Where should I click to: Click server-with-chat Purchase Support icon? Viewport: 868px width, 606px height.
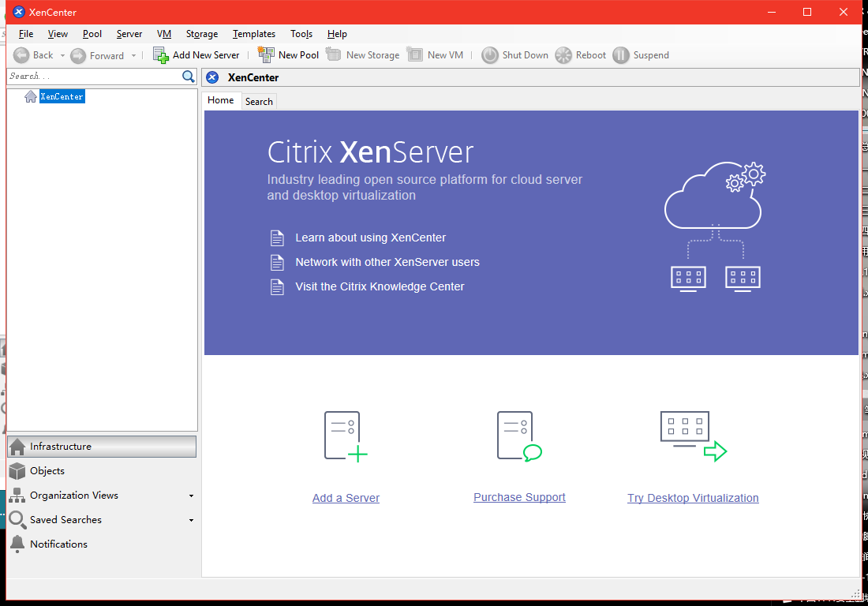(519, 436)
